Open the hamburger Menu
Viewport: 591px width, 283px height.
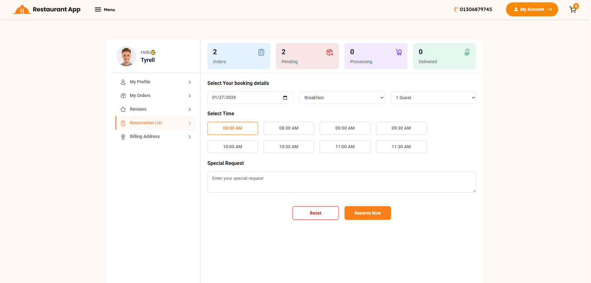(105, 10)
